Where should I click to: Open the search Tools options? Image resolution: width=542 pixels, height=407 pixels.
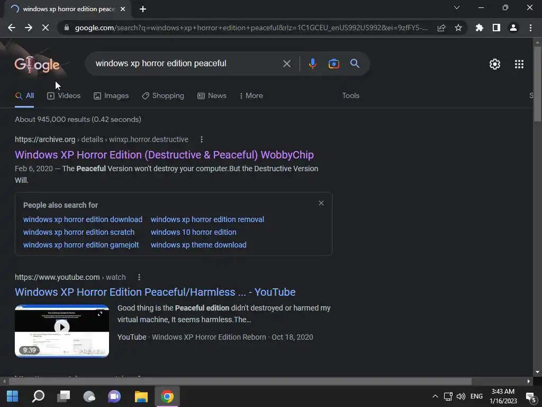click(350, 95)
